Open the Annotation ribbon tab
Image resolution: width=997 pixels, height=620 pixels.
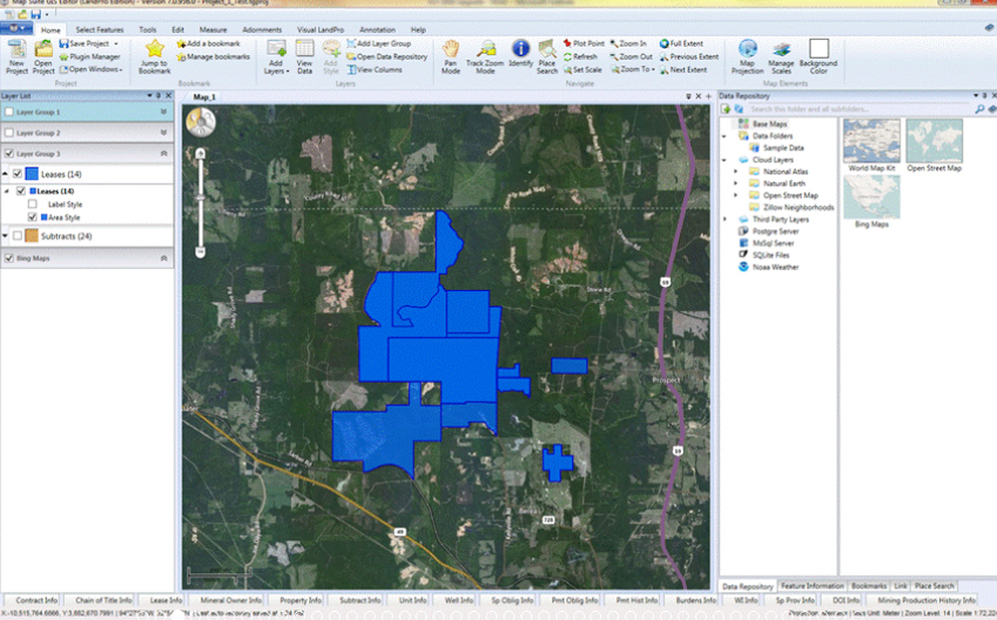tap(377, 30)
